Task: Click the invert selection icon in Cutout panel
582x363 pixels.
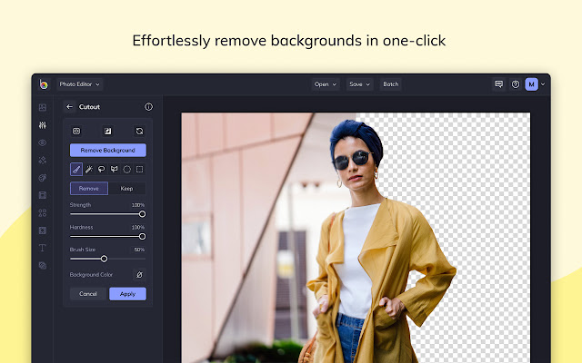Action: click(x=107, y=131)
